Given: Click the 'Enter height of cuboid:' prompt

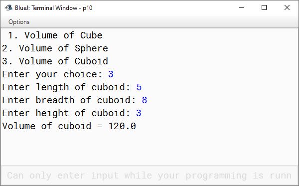Looking at the screenshot, I should point(66,113).
